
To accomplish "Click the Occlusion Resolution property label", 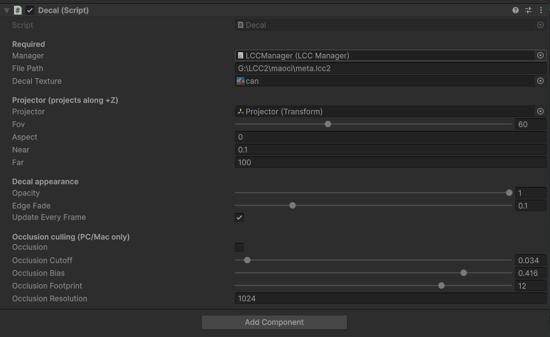I will pyautogui.click(x=50, y=298).
